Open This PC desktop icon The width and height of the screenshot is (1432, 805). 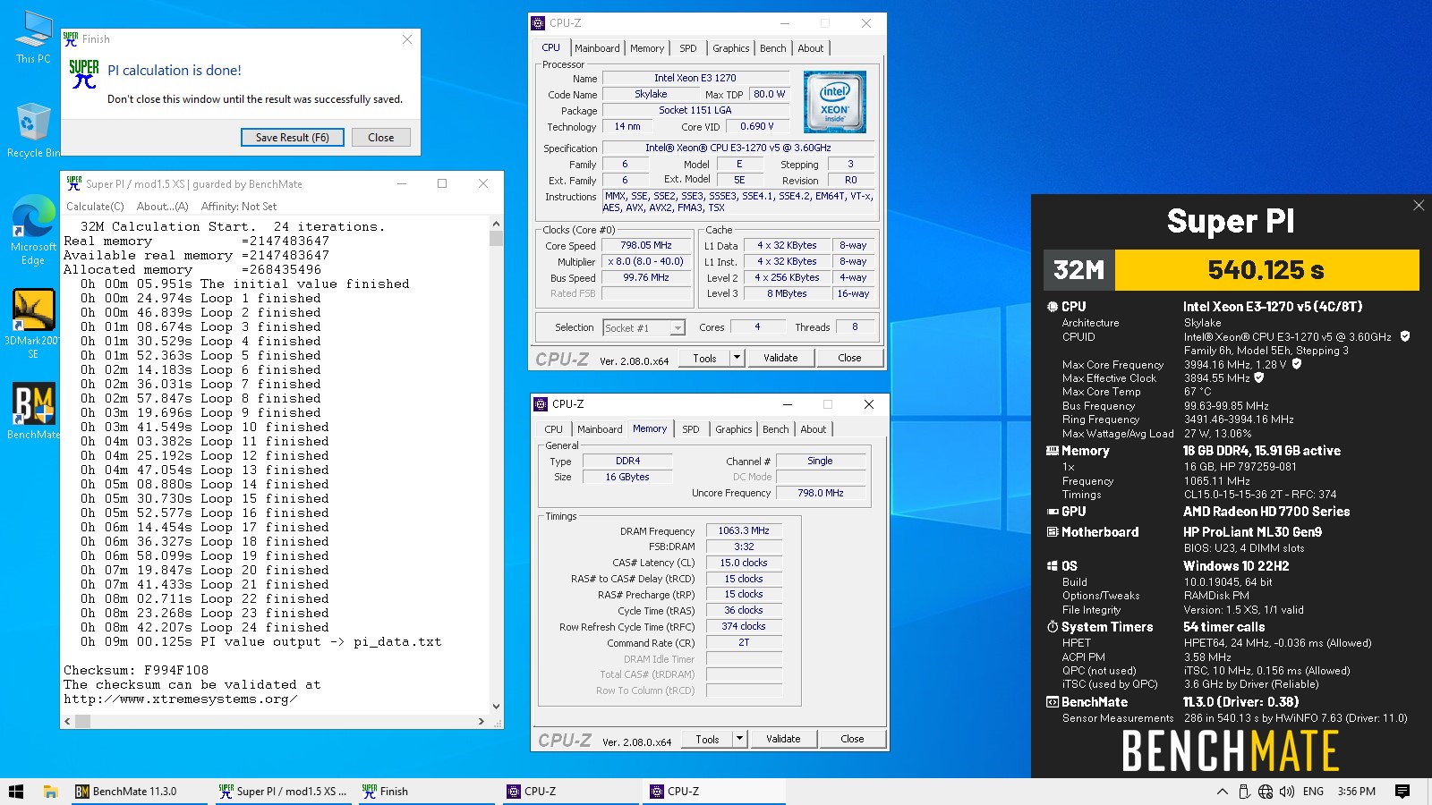pyautogui.click(x=33, y=38)
